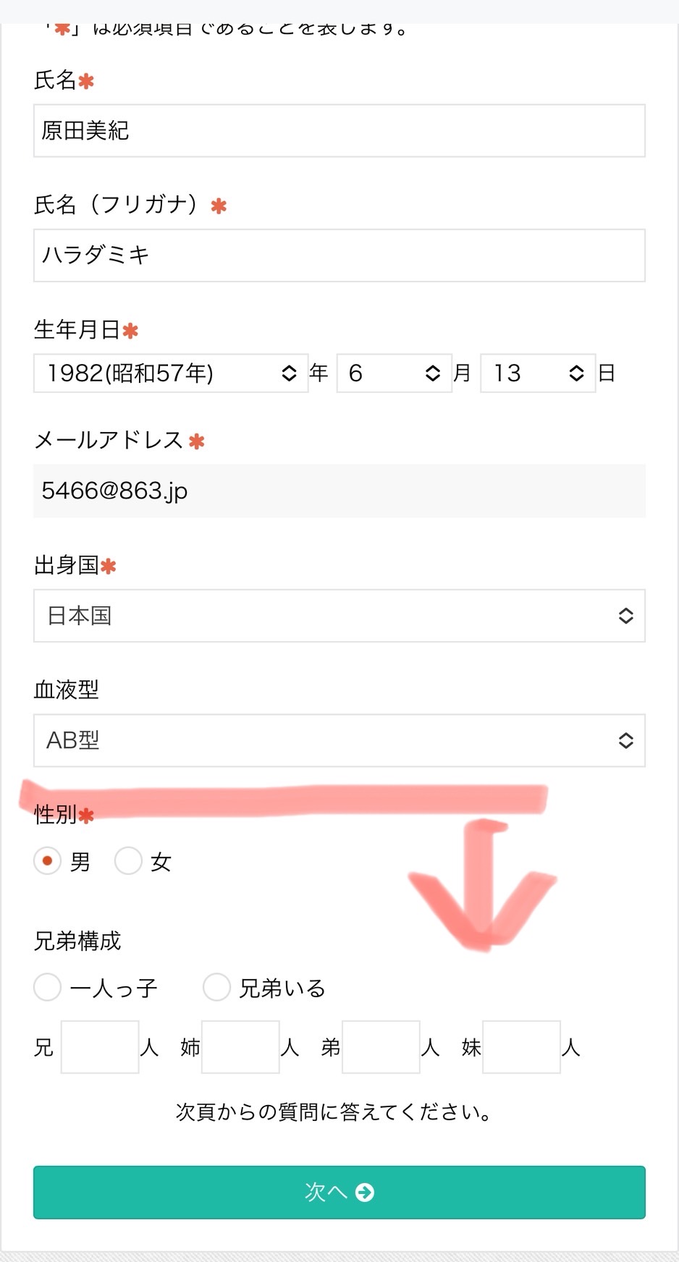This screenshot has height=1262, width=679.
Task: Open the 1982(昭和57年) year dropdown
Action: coord(171,373)
